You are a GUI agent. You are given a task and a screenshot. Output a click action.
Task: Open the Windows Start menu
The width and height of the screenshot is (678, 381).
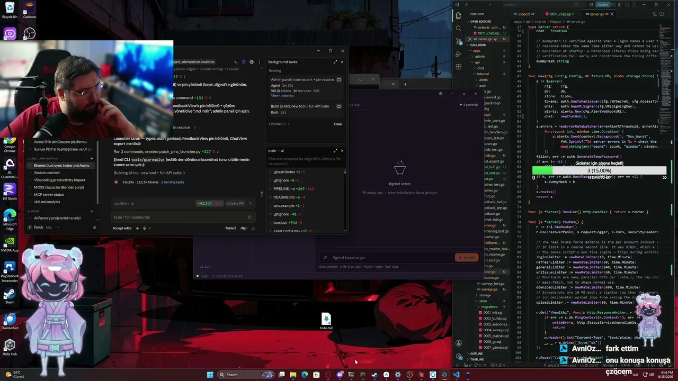(210, 375)
